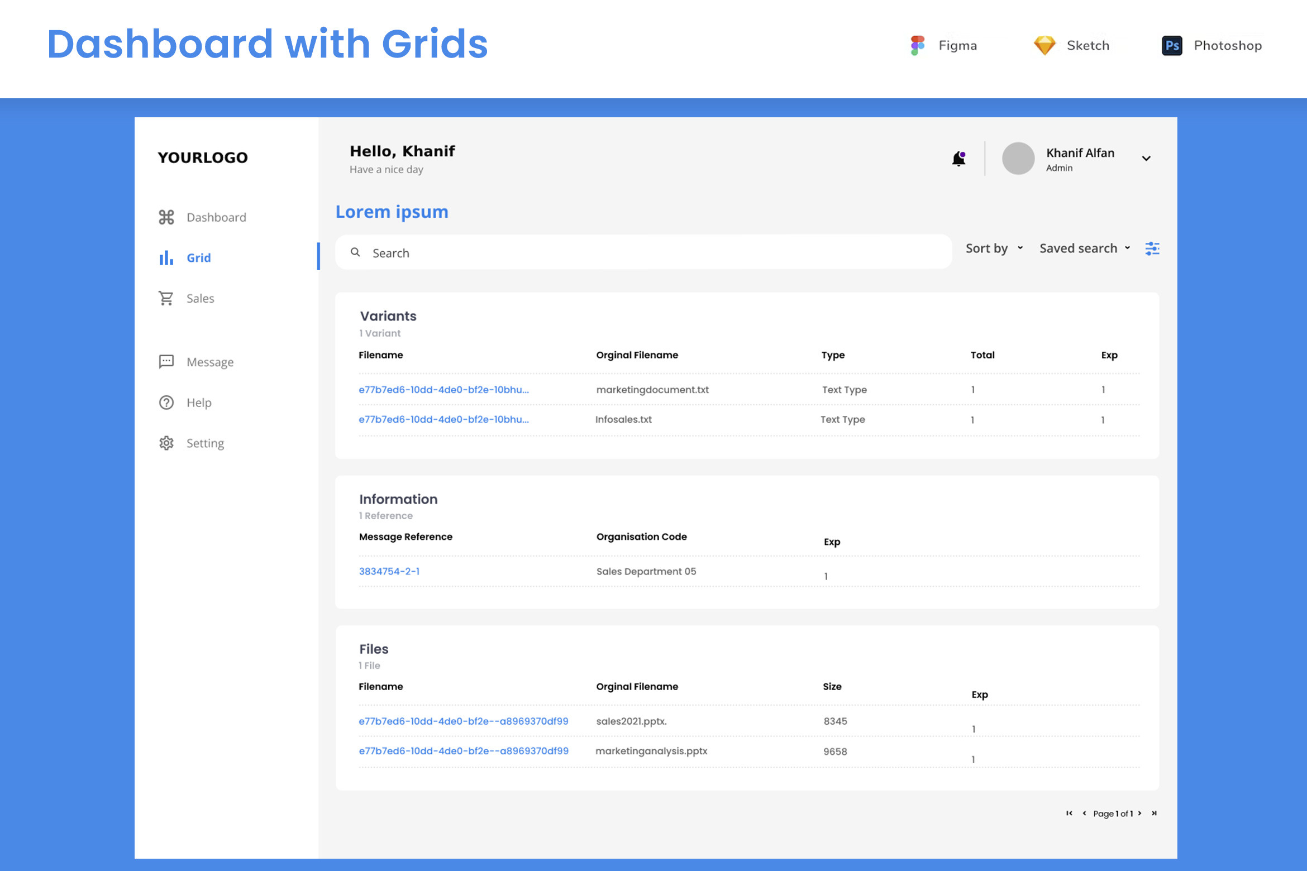1307x871 pixels.
Task: Open the Saved search dropdown
Action: point(1084,248)
